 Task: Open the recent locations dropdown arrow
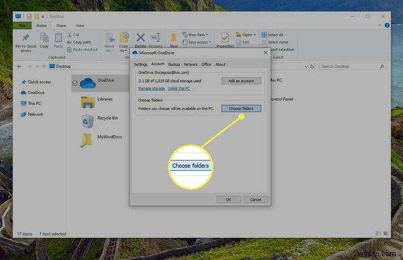(37, 66)
